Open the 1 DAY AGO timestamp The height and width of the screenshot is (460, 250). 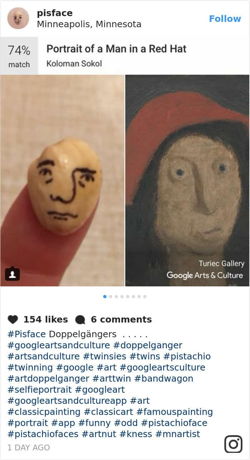(29, 447)
